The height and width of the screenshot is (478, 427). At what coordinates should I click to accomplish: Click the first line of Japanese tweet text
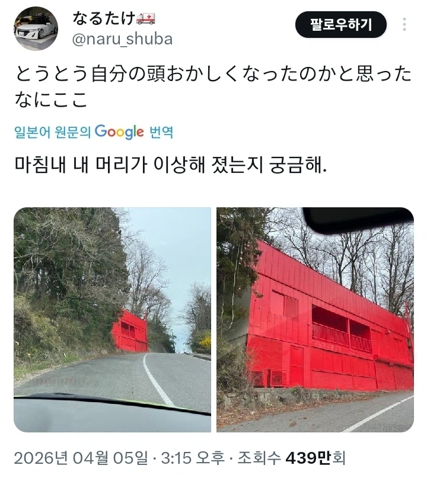point(213,75)
